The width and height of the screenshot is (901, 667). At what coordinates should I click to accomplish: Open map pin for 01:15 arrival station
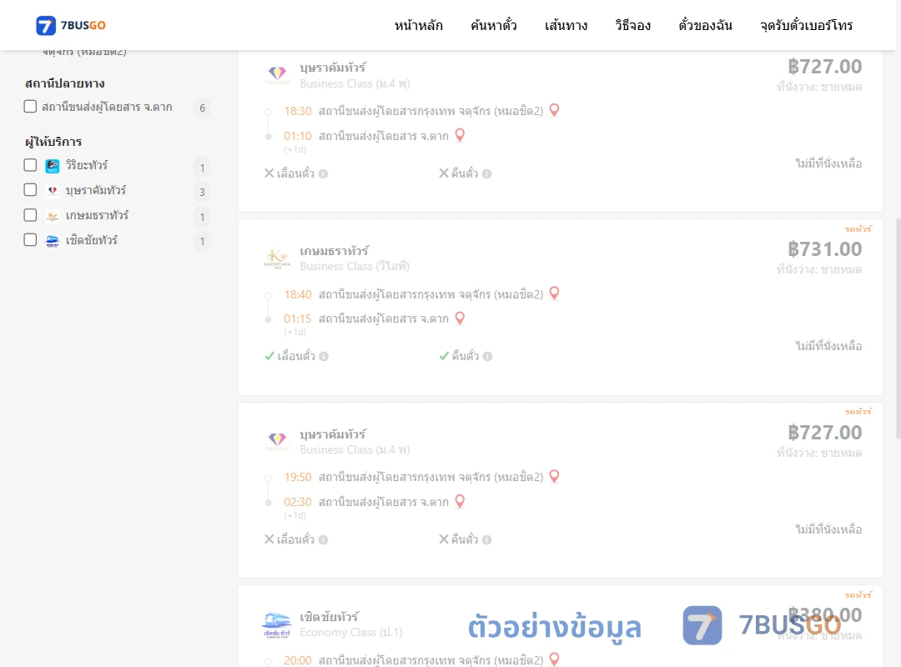coord(460,318)
